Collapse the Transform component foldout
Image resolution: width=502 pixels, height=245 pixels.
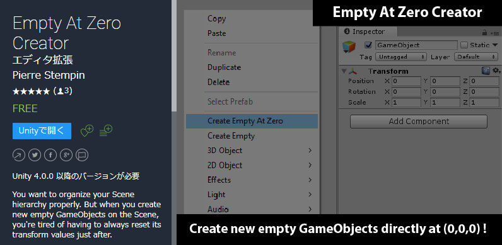click(x=344, y=71)
